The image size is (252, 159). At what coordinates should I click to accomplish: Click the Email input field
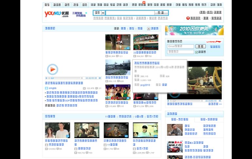180,47
